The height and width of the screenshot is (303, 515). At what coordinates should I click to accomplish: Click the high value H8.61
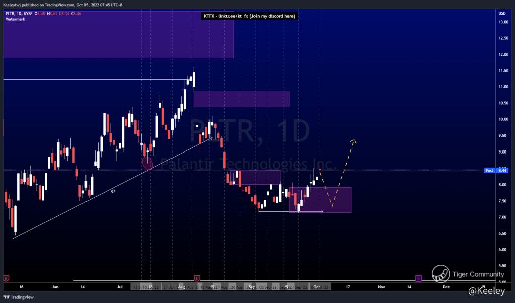(x=52, y=14)
